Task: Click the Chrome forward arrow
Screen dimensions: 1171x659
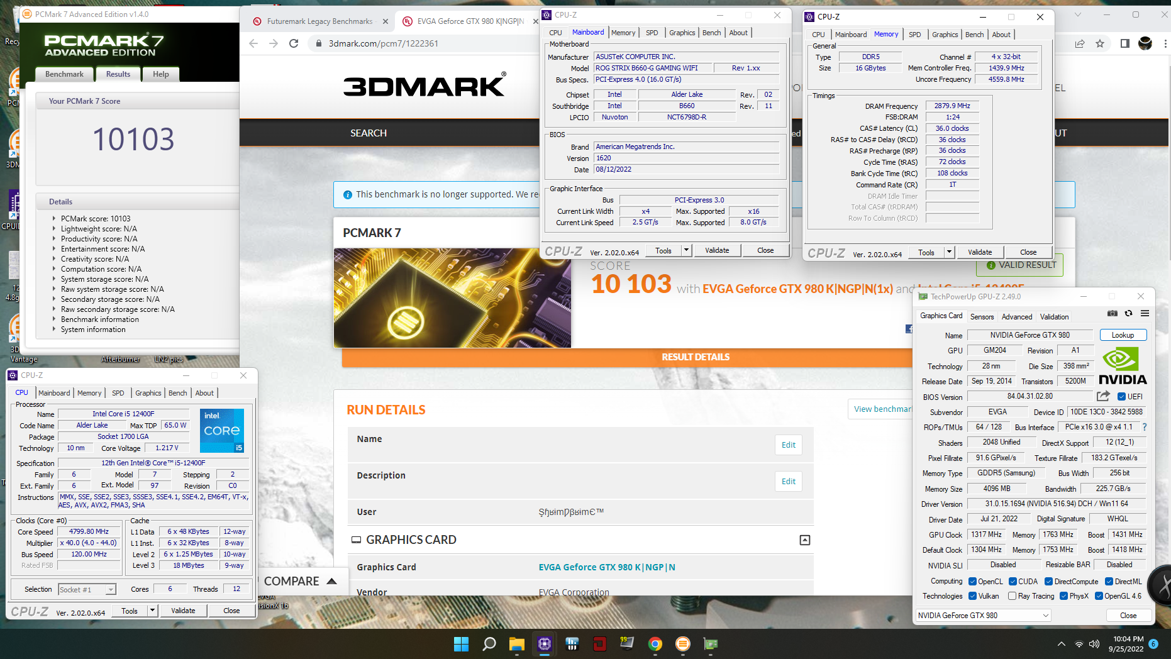Action: click(x=274, y=43)
